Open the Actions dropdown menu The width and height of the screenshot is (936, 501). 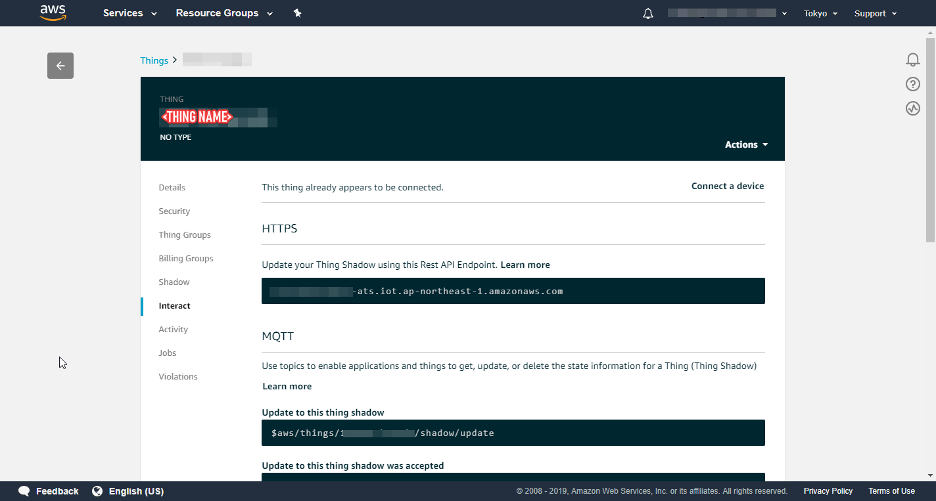point(746,144)
